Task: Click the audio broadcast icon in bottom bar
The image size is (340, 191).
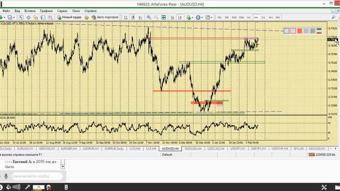Action: 13,187
